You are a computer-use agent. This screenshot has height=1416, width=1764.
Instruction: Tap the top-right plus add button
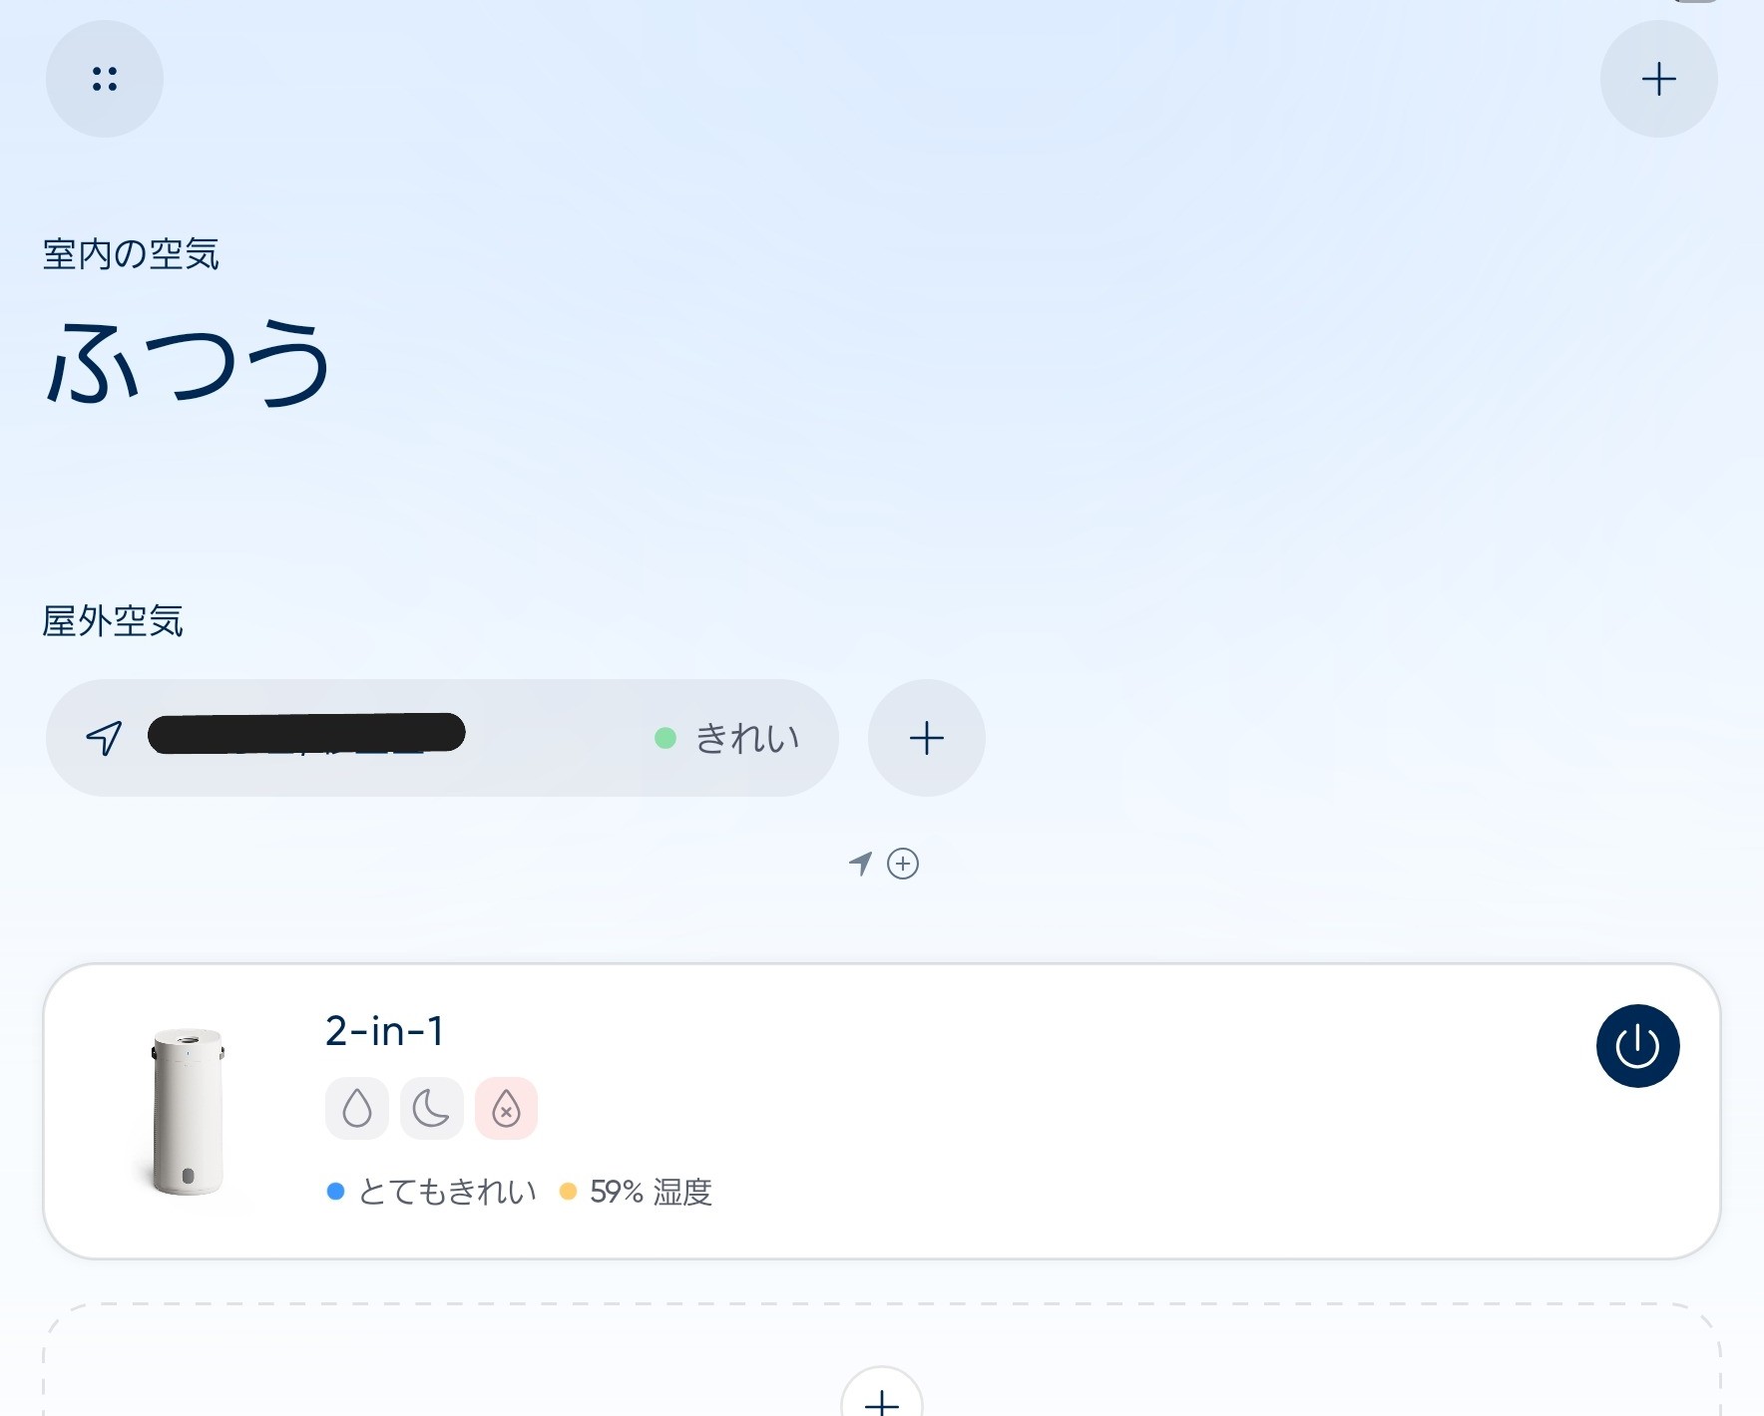coord(1658,79)
